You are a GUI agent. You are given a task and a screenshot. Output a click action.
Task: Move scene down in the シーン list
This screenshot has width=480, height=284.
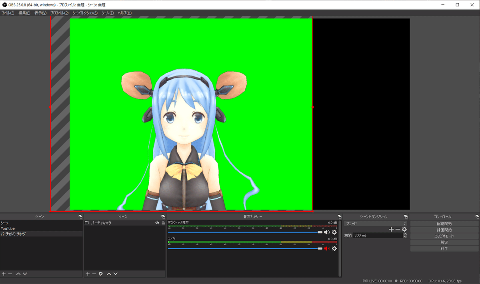point(25,274)
